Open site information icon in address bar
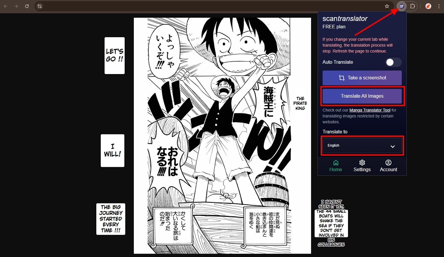 (40, 6)
